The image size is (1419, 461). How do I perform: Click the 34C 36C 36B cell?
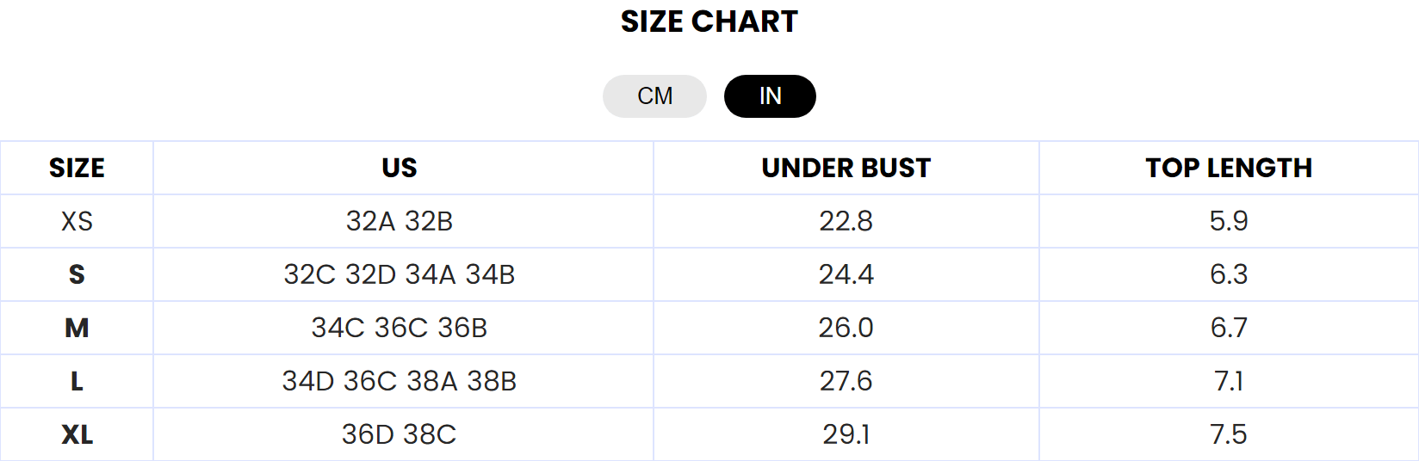[400, 328]
